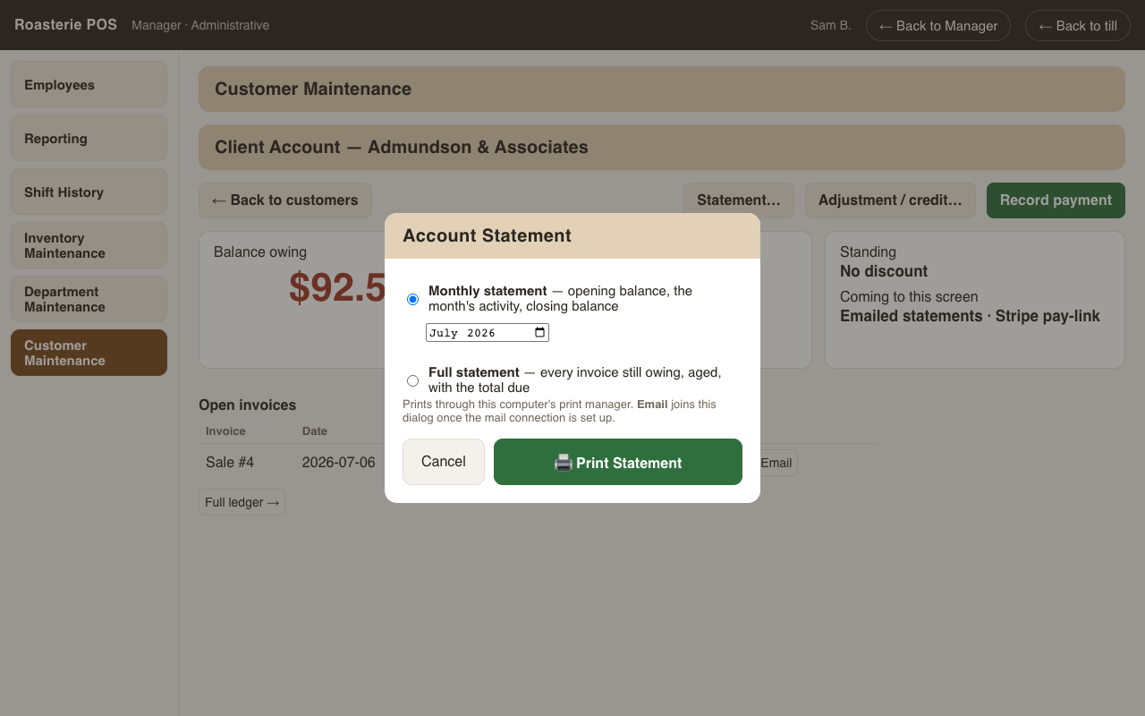Click the Customer Maintenance page heading
This screenshot has width=1145, height=716.
[313, 89]
